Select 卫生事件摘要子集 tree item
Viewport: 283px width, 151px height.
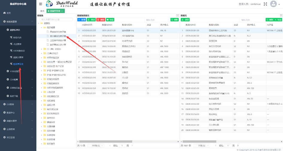(x=58, y=41)
